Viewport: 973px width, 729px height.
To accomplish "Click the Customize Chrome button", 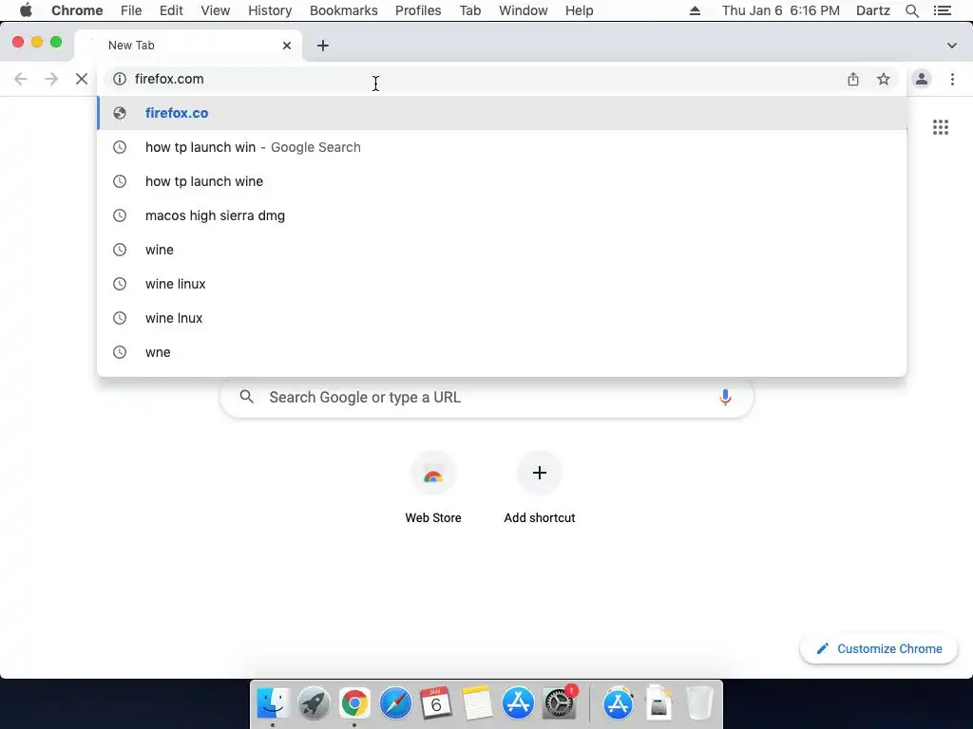I will tap(879, 648).
